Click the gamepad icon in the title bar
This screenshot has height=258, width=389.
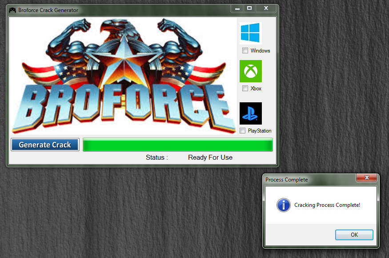(12, 10)
